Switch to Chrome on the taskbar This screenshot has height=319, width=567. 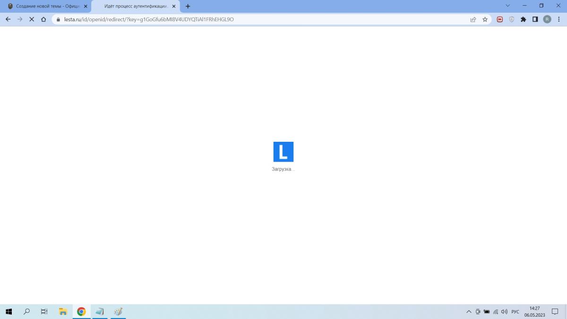tap(81, 311)
